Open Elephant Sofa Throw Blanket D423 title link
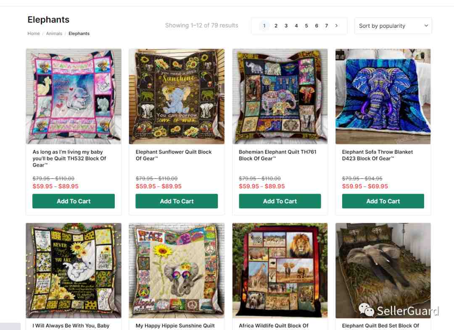This screenshot has width=454, height=330. tap(377, 155)
